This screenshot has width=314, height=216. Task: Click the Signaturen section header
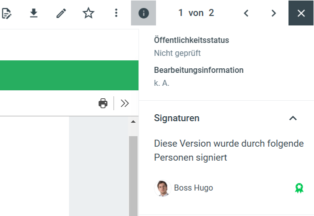(177, 118)
